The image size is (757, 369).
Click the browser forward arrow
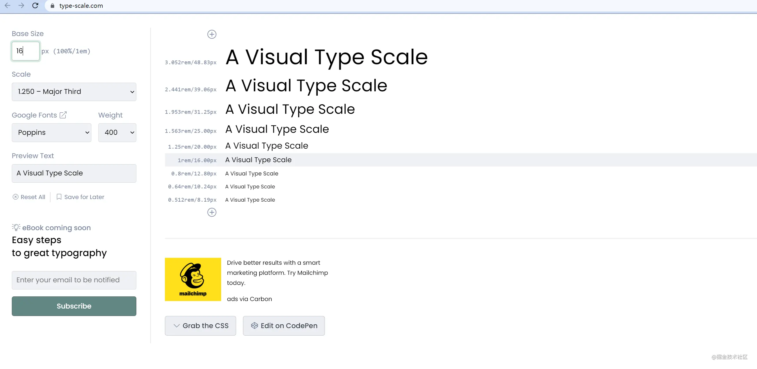click(x=21, y=5)
